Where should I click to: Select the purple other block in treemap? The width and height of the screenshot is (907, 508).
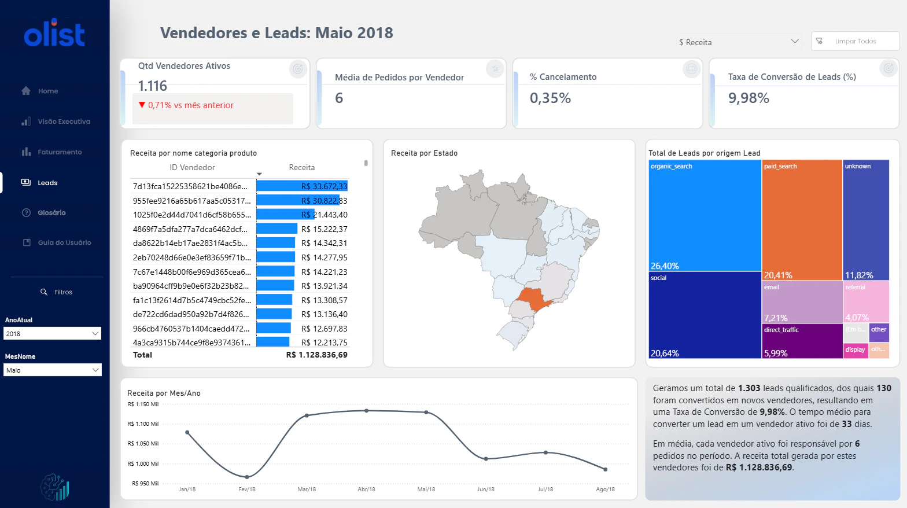pos(879,333)
